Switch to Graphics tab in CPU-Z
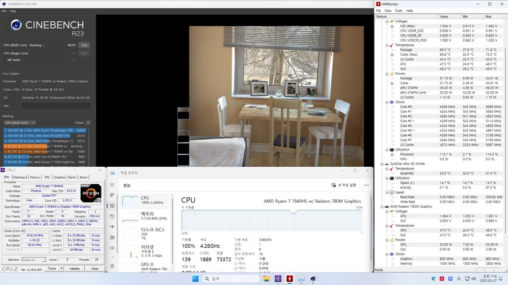Viewport: 508px width, 285px height. point(60,177)
